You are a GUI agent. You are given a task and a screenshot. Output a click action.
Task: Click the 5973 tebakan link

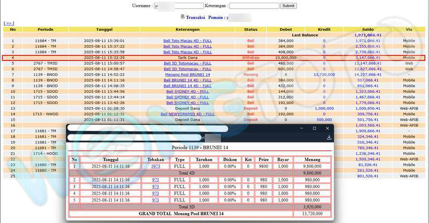coord(156,166)
